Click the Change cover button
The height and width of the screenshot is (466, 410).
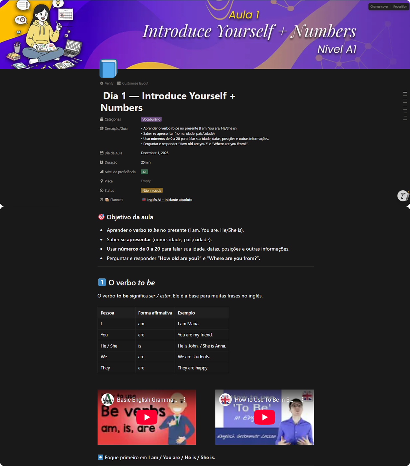(379, 7)
